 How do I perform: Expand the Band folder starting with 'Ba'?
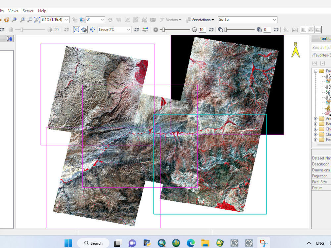tap(315, 124)
